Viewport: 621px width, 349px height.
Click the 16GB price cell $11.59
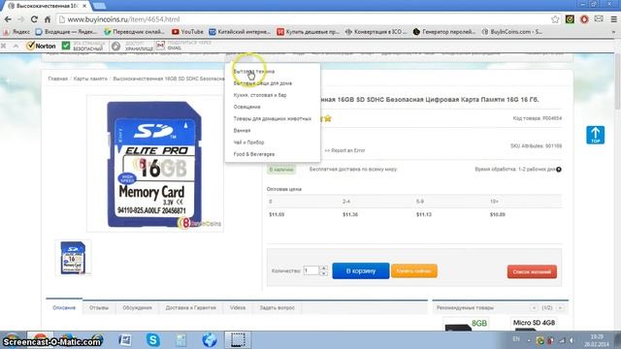[277, 214]
